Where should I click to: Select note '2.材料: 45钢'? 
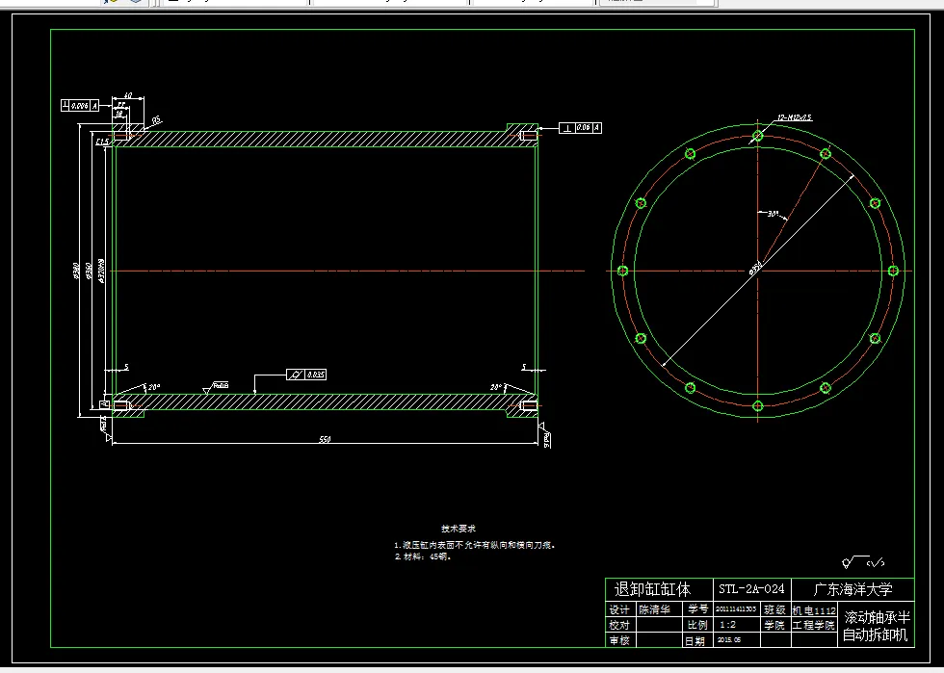(x=423, y=557)
